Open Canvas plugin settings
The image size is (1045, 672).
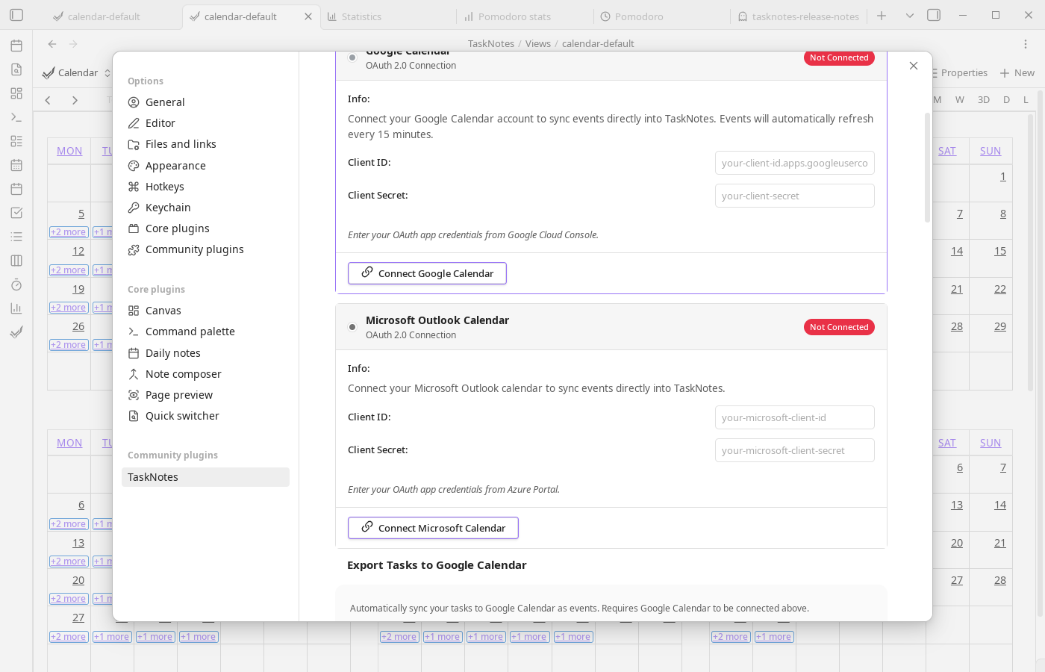205,311
